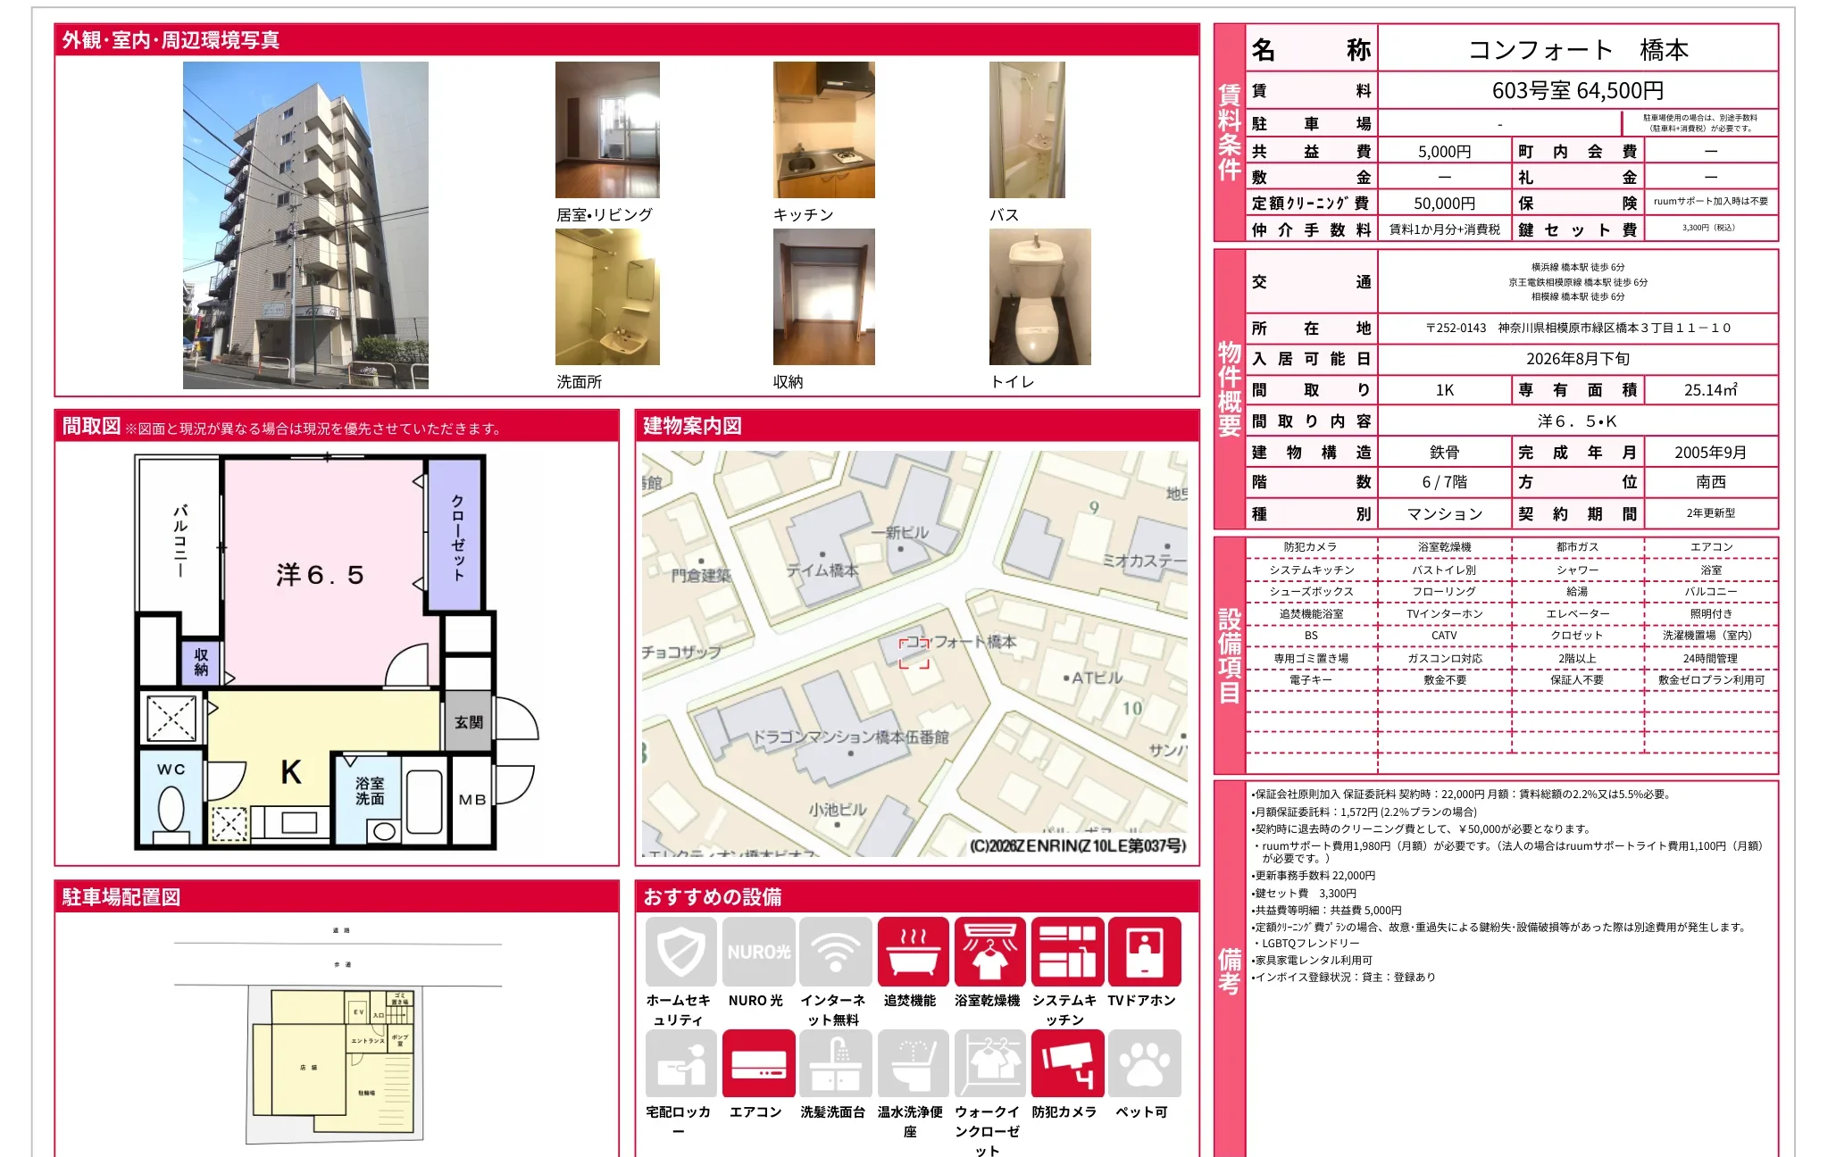Open the バス photo
Image resolution: width=1836 pixels, height=1157 pixels.
(1027, 129)
